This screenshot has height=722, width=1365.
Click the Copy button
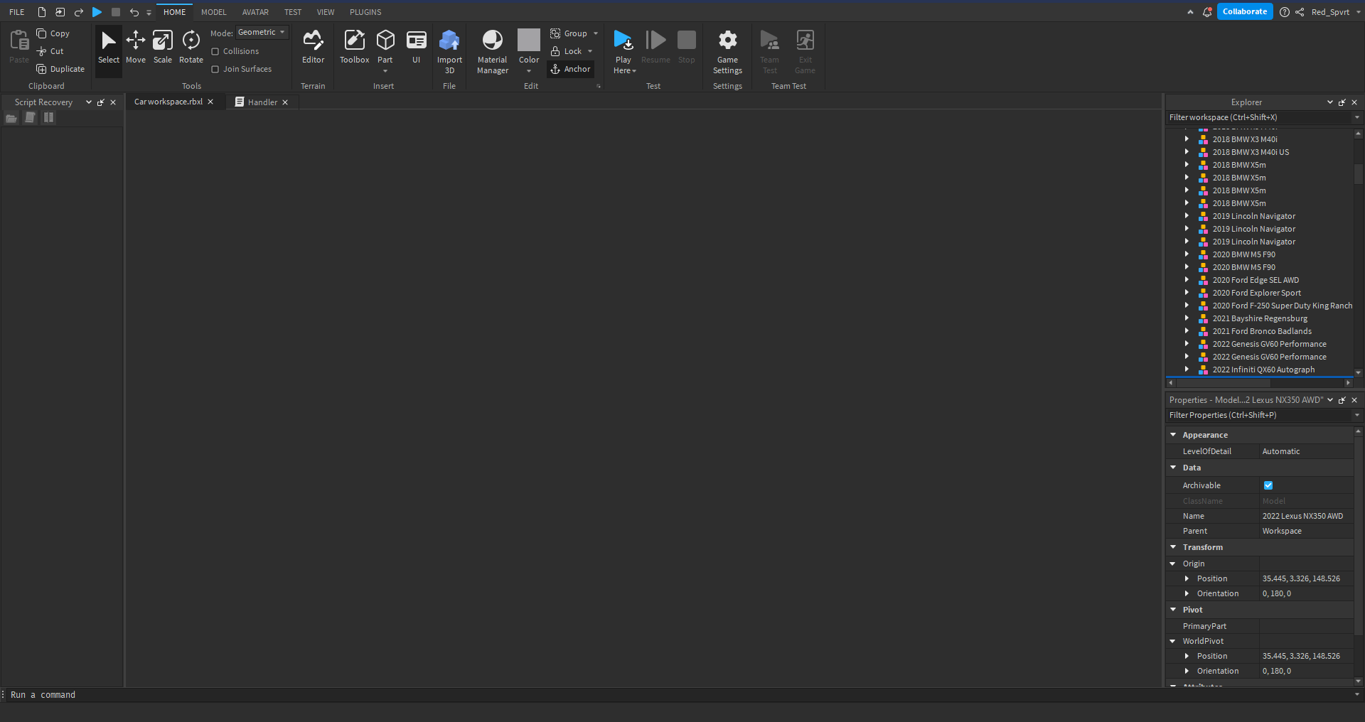coord(53,33)
